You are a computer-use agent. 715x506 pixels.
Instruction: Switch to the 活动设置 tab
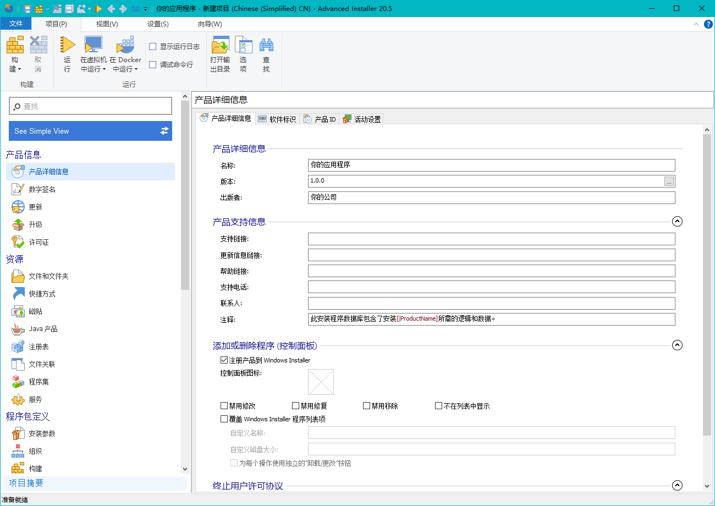[361, 119]
